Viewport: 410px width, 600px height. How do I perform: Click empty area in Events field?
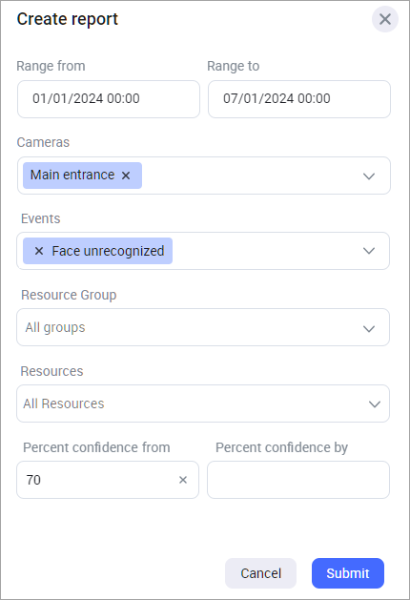[264, 251]
